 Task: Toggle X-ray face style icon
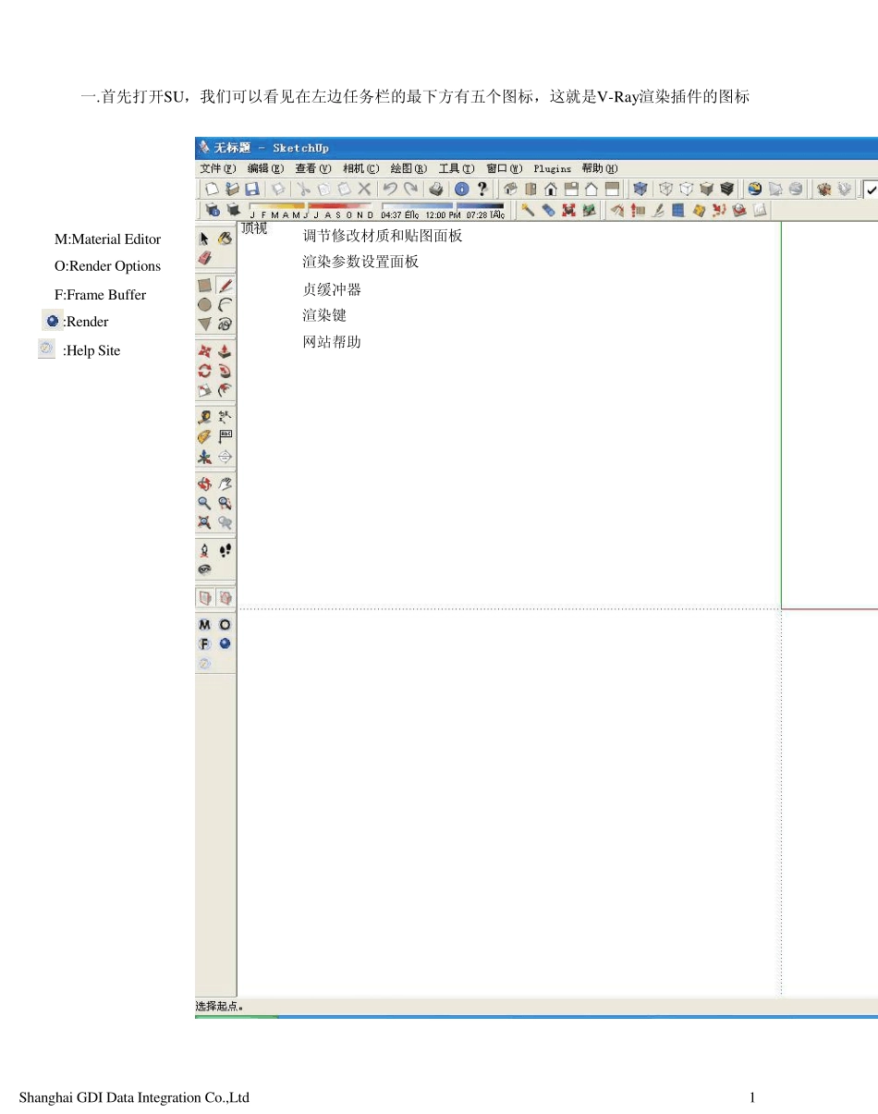coord(640,189)
